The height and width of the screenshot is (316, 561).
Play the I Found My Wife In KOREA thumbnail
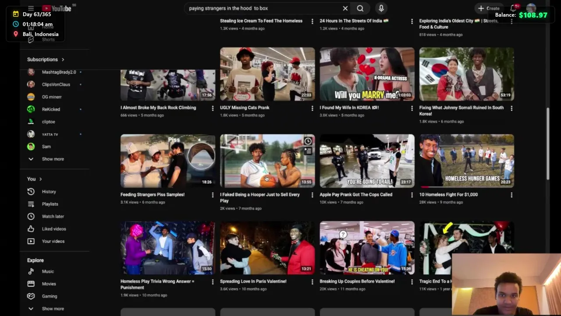coord(367,74)
